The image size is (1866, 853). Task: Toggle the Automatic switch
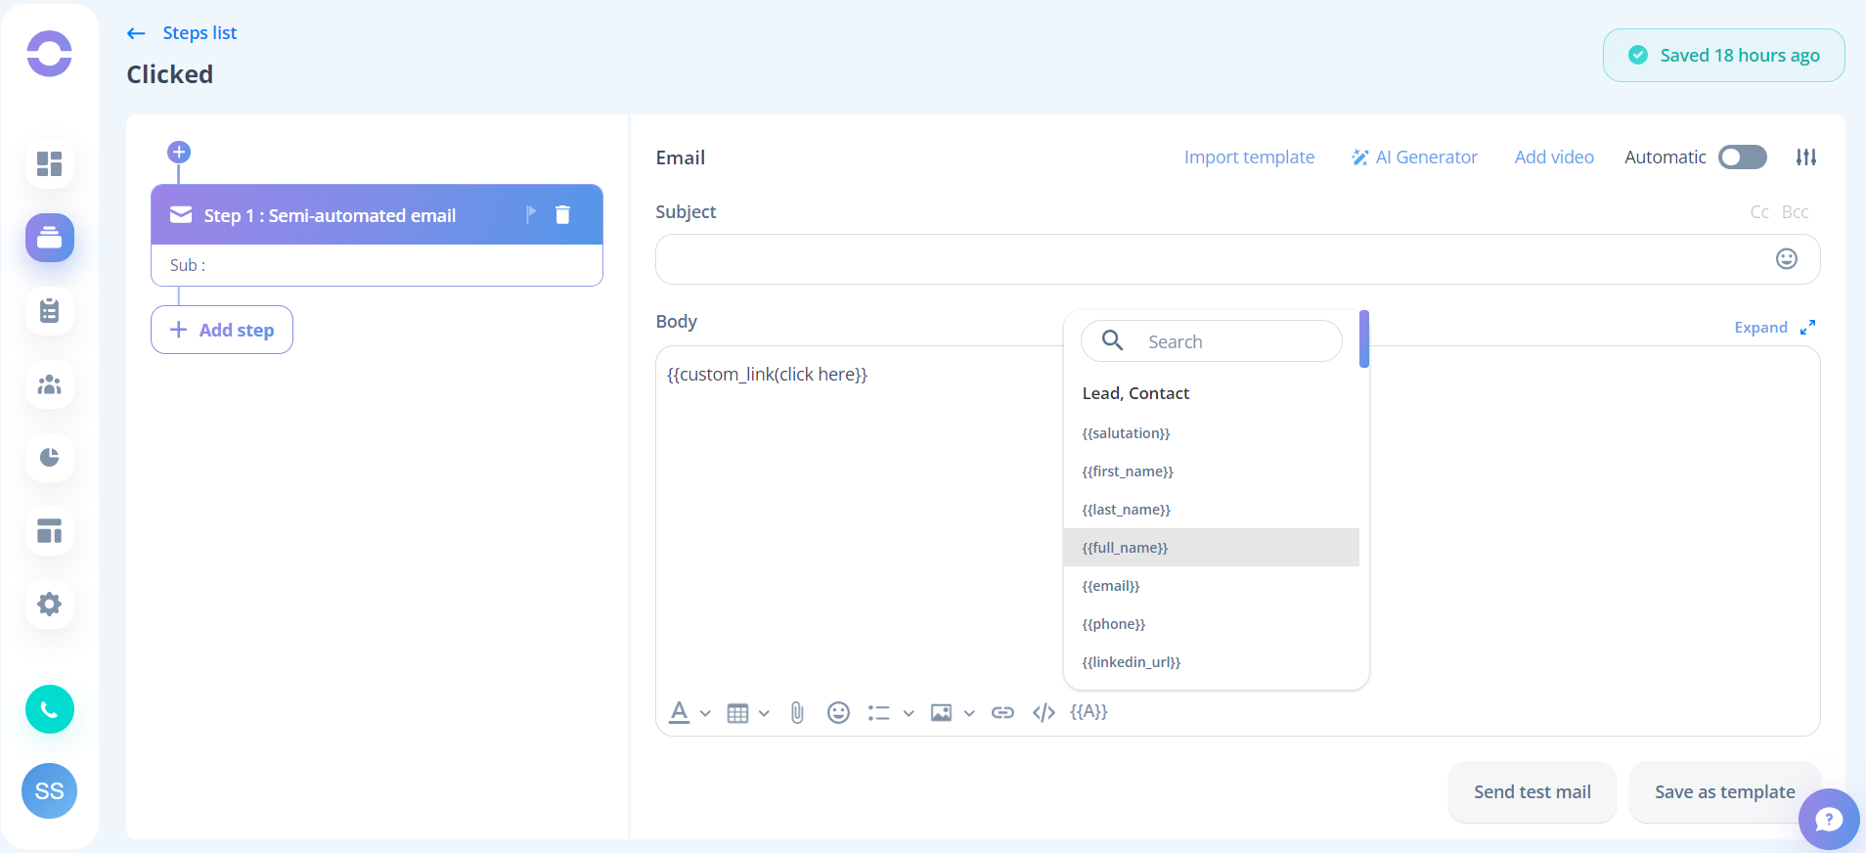(x=1743, y=157)
